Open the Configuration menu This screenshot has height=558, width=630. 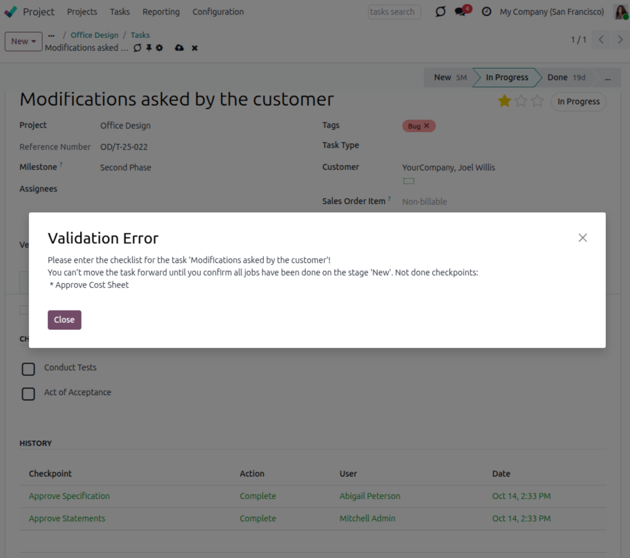tap(218, 12)
